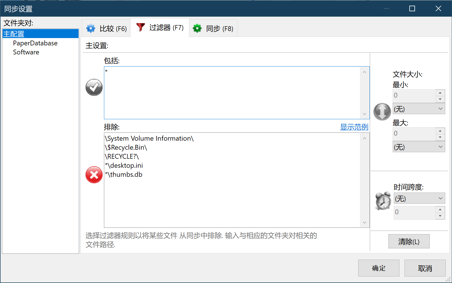Click the red X exclude icon
This screenshot has width=452, height=283.
pos(94,175)
